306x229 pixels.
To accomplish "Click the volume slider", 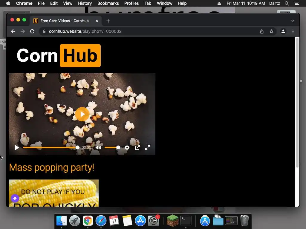I will click(112, 148).
